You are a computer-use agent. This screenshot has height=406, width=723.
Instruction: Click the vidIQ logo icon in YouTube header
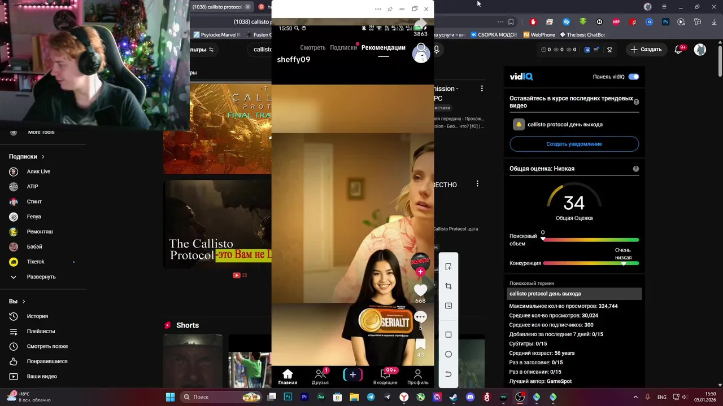tap(587, 50)
